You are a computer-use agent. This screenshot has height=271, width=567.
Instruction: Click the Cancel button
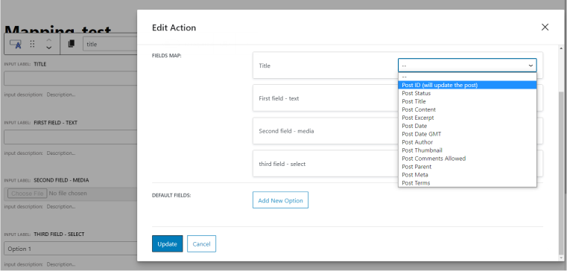click(x=201, y=244)
